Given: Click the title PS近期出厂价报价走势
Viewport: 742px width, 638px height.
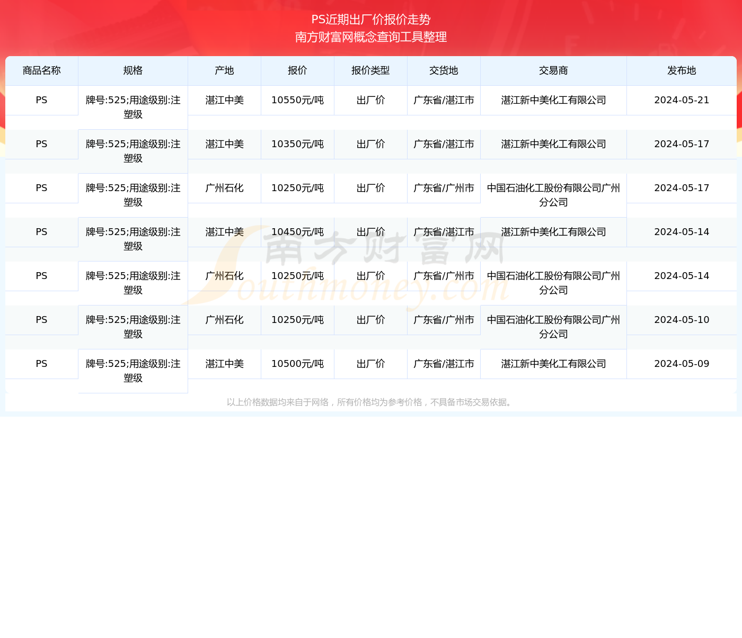Looking at the screenshot, I should [x=371, y=20].
